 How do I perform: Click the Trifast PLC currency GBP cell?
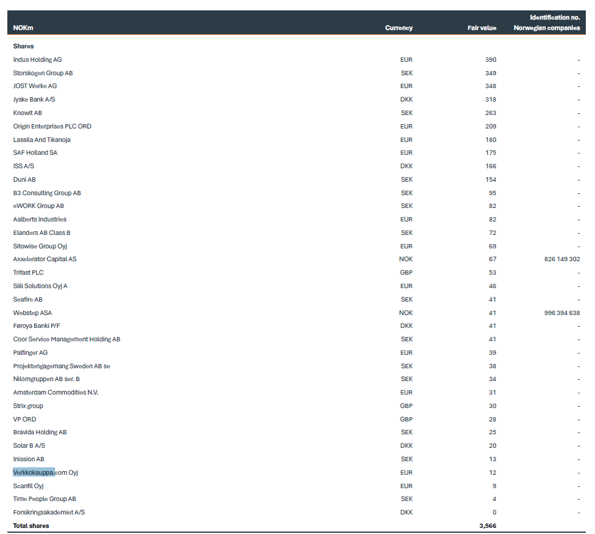406,273
